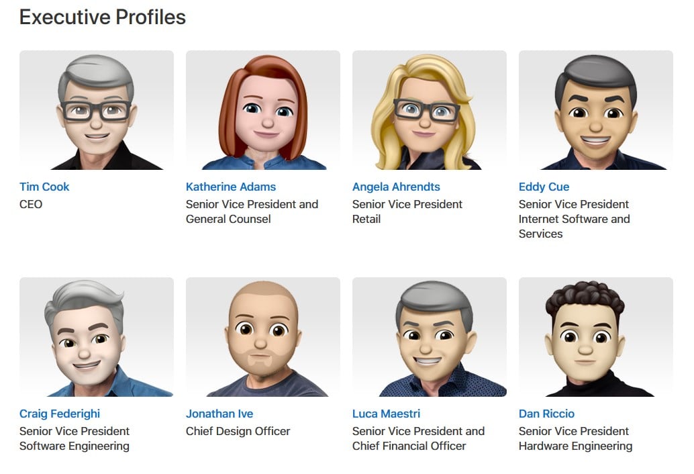Select Jonathan Ive's bald memoji avatar
Screen dimensions: 694x474
tap(263, 337)
